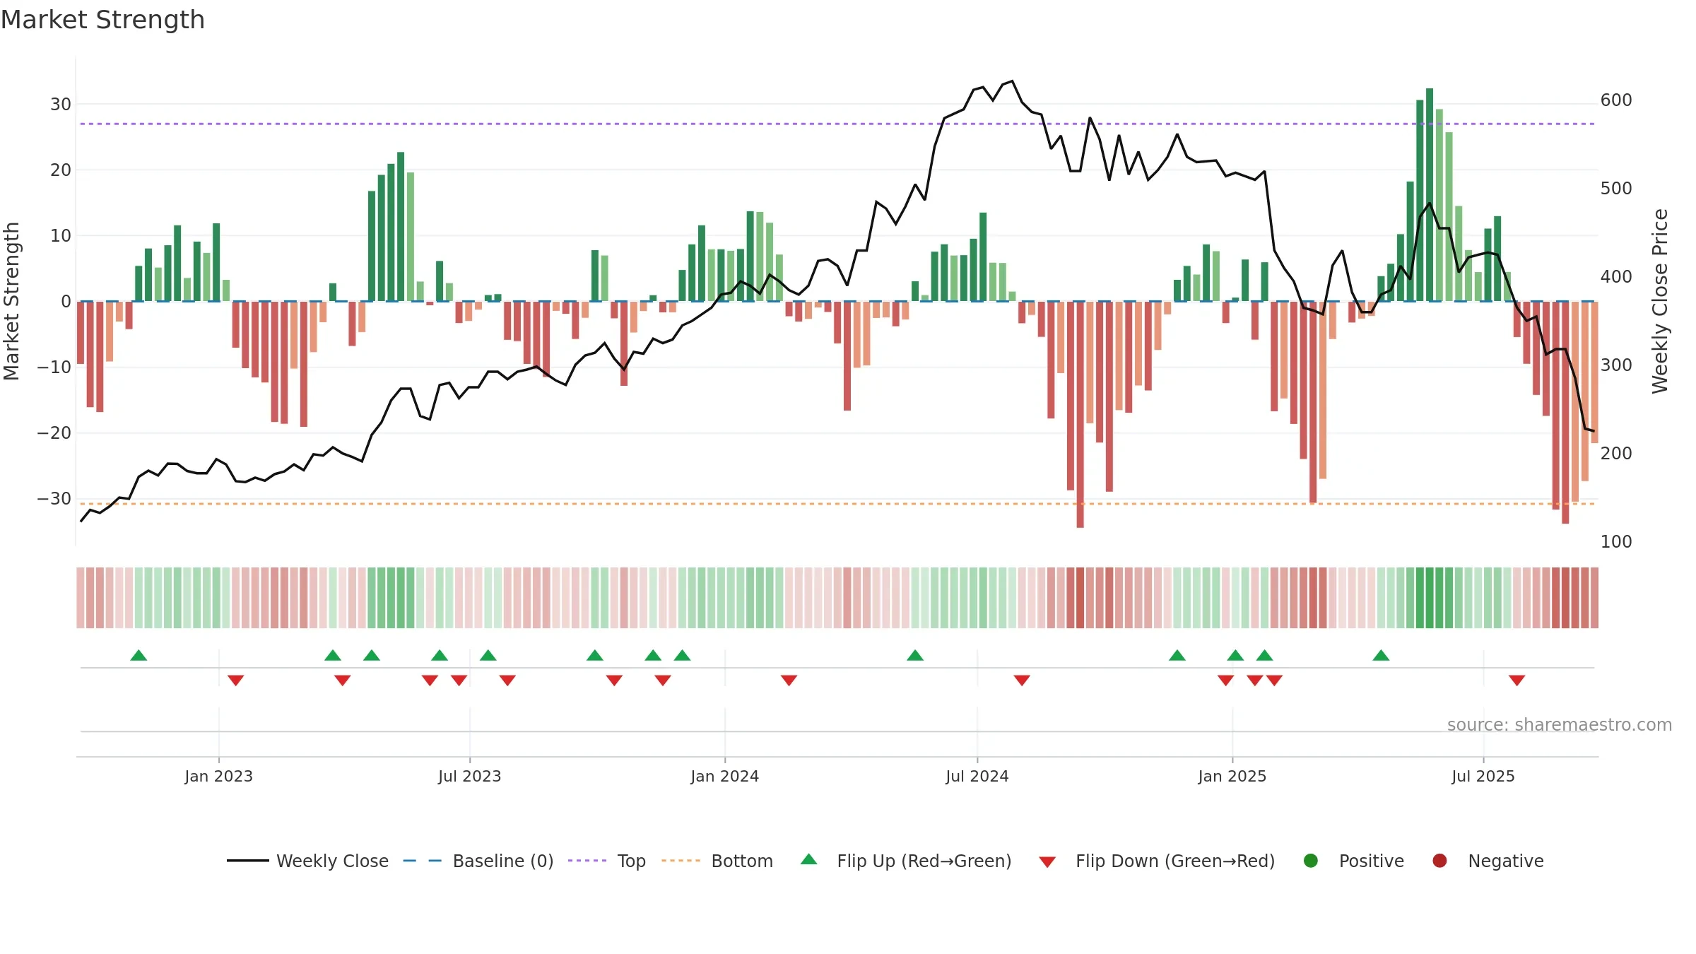Image resolution: width=1696 pixels, height=954 pixels.
Task: Click the Jul 2024 x-axis label
Action: pos(977,776)
